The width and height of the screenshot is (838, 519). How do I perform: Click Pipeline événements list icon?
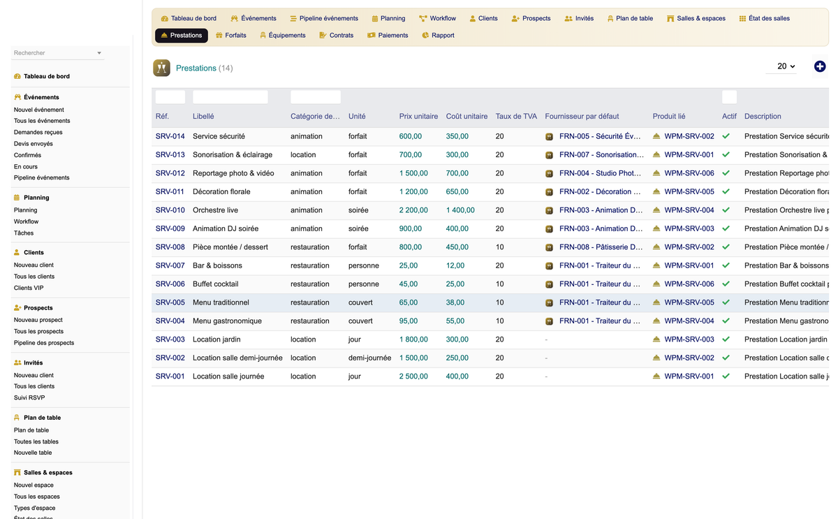point(293,18)
